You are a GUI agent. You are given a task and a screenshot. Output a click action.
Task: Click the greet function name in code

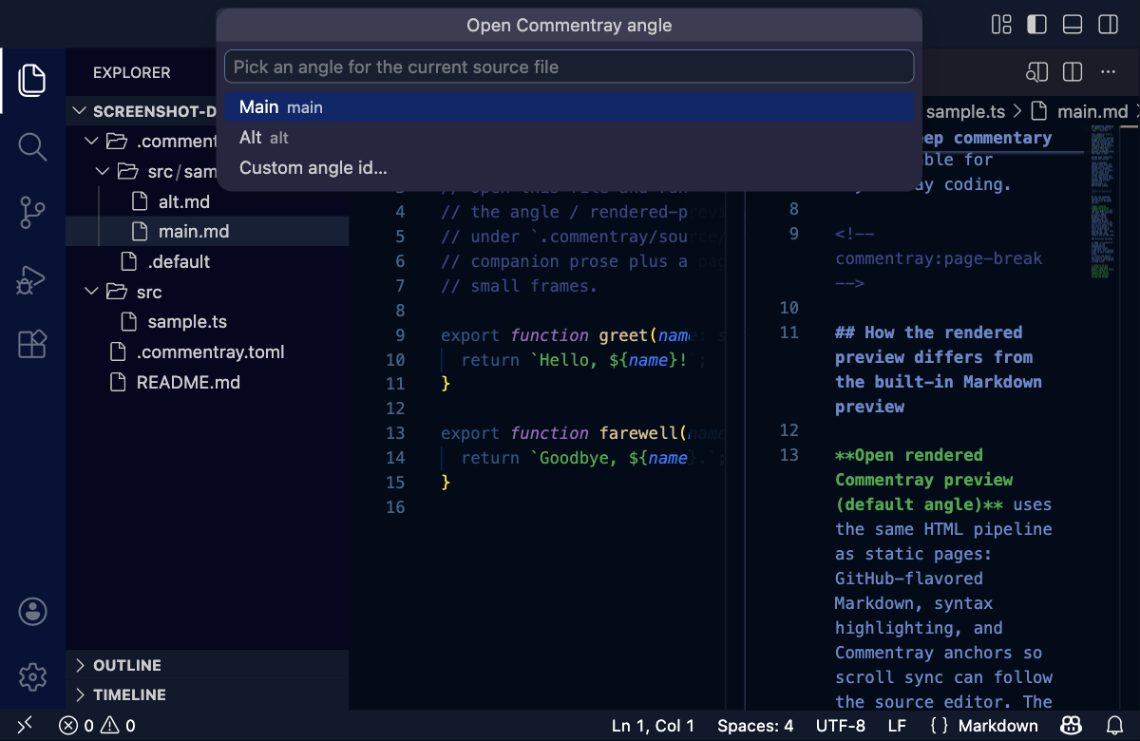623,335
